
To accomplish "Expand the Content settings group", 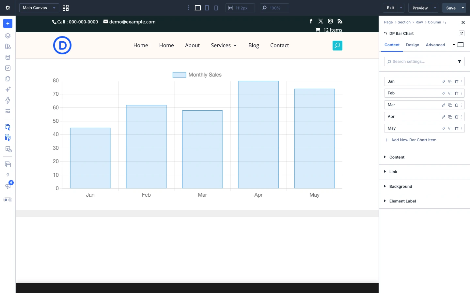I will [424, 157].
